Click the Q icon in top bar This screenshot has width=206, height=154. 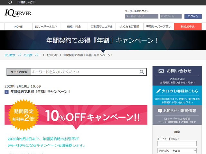[10, 2]
